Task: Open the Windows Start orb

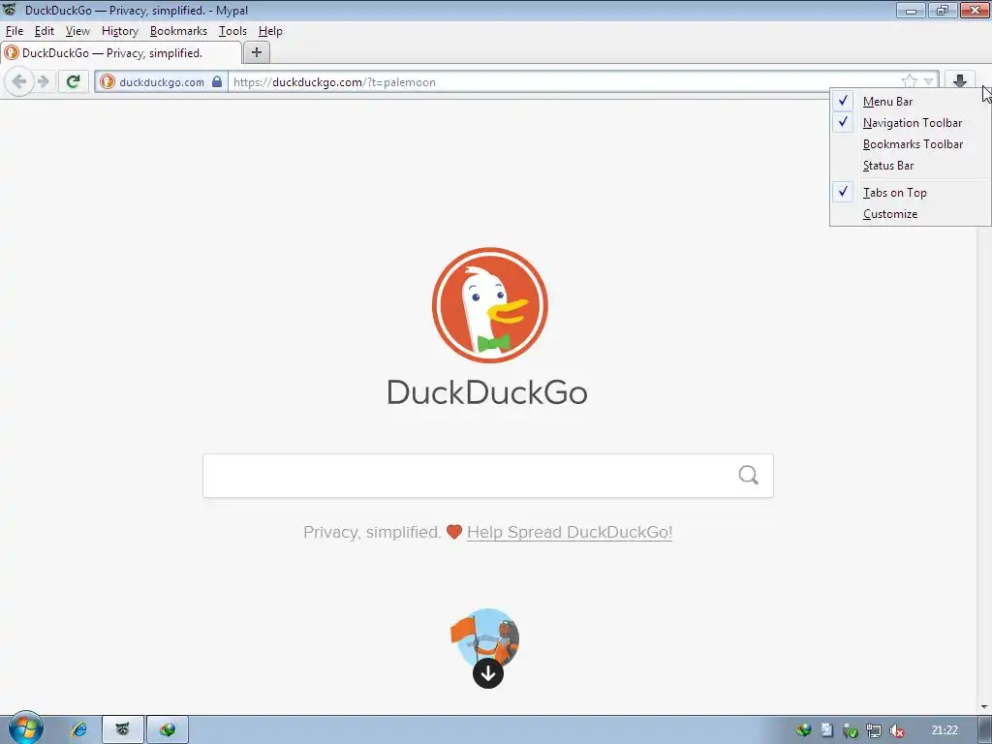Action: pyautogui.click(x=25, y=728)
